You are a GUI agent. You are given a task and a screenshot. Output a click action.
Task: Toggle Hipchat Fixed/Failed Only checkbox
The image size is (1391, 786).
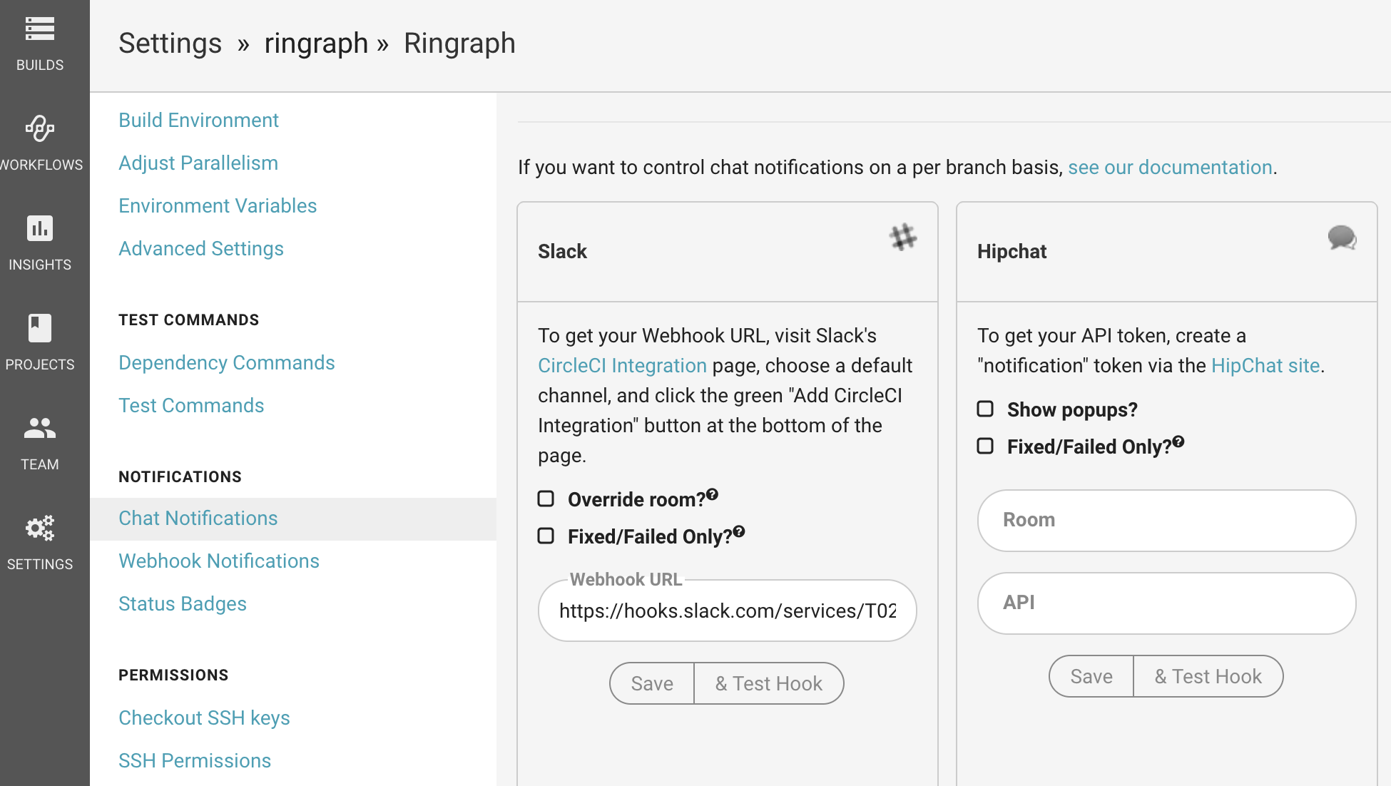click(x=985, y=446)
